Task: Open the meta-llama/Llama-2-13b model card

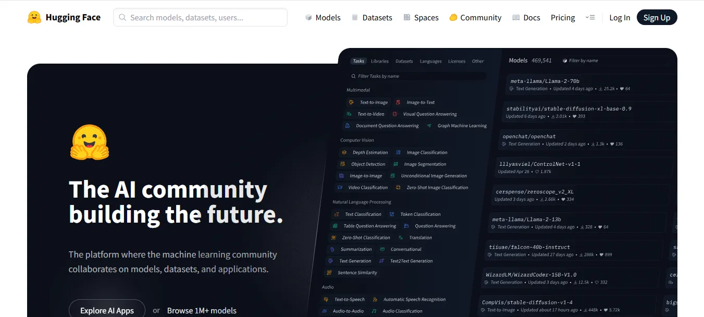Action: point(577,223)
